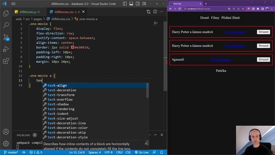Toggle secondary side bar layout icon
The height and width of the screenshot is (155, 275).
(137, 4)
